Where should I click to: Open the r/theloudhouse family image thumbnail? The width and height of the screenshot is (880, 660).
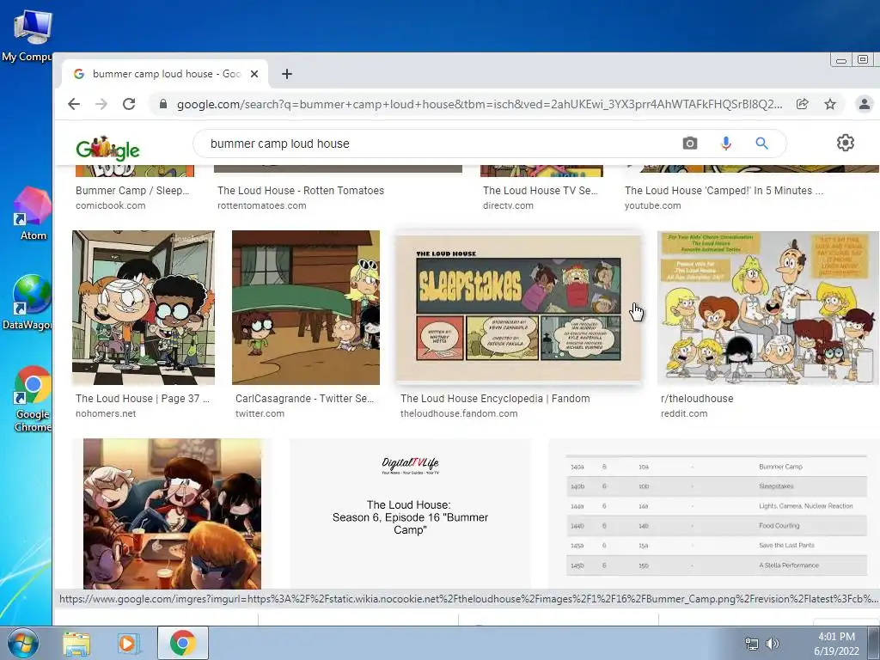click(x=768, y=308)
